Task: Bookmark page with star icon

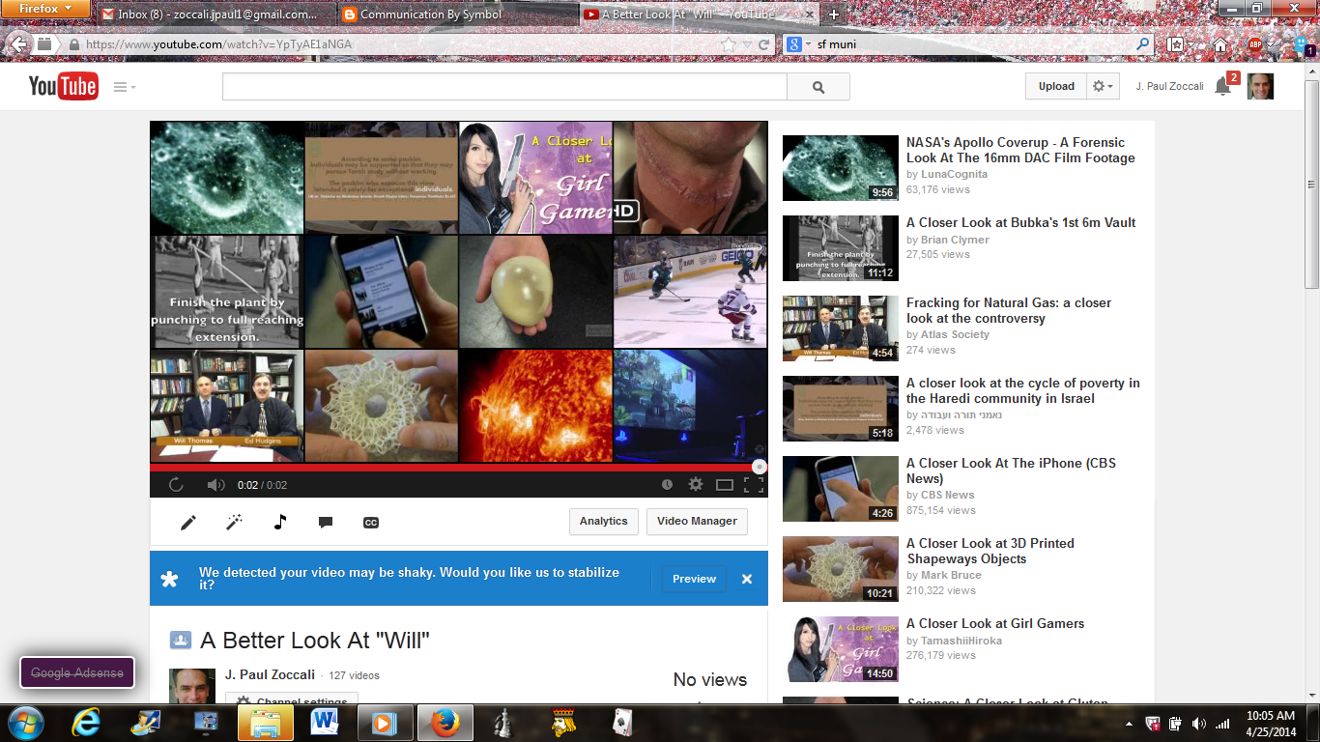Action: pyautogui.click(x=729, y=44)
